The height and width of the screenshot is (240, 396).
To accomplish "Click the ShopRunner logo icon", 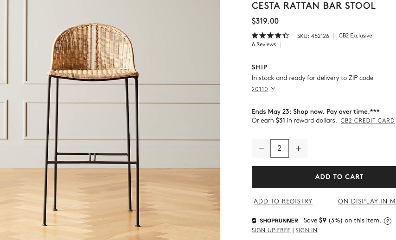I will click(x=254, y=221).
